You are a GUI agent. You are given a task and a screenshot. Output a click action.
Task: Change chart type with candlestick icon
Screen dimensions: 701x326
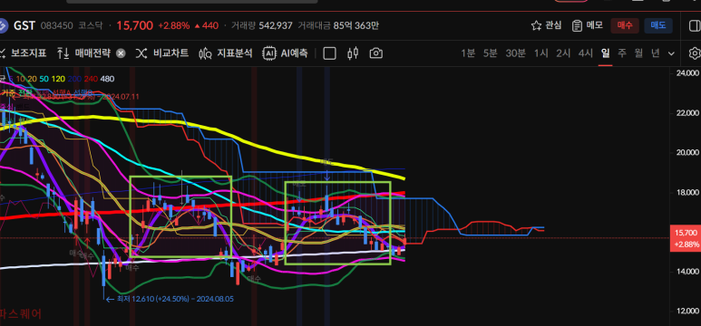353,53
